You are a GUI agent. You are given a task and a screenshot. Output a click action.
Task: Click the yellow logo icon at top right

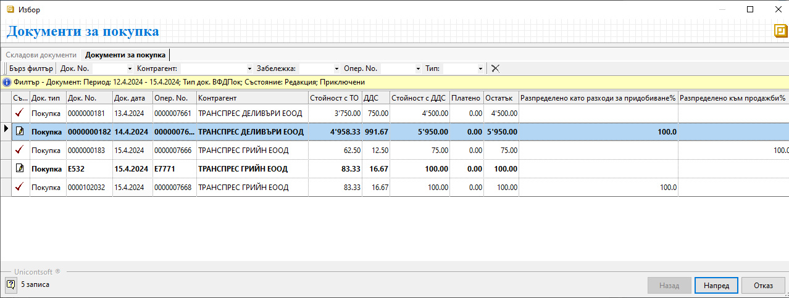pyautogui.click(x=780, y=31)
